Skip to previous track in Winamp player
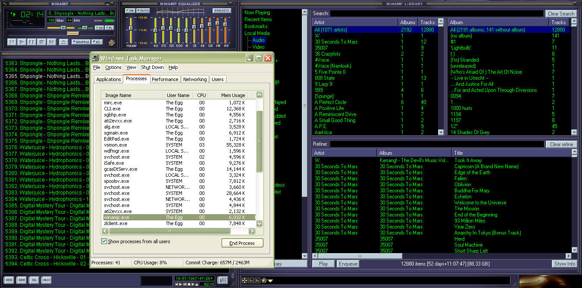This screenshot has width=582, height=288. tap(12, 42)
